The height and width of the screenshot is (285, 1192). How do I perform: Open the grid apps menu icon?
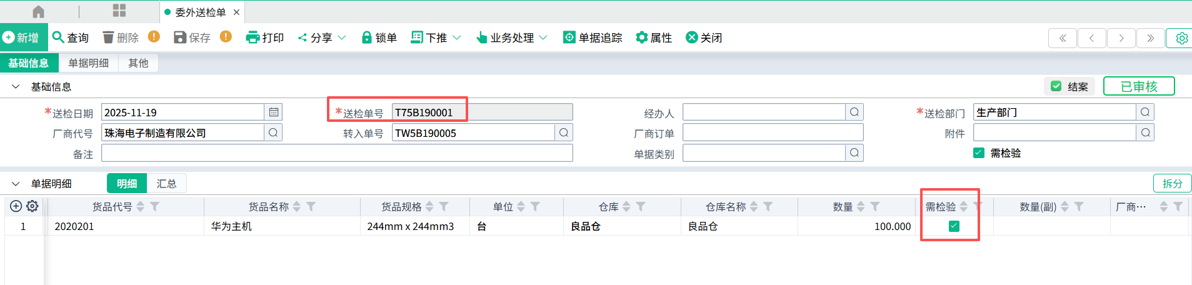click(x=119, y=11)
